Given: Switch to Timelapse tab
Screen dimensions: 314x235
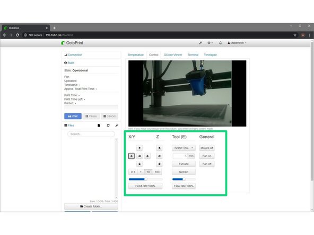Looking at the screenshot, I should click(210, 55).
